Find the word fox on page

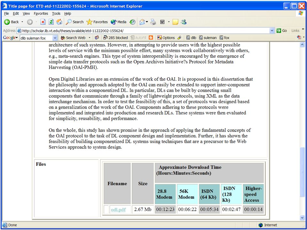(224, 38)
